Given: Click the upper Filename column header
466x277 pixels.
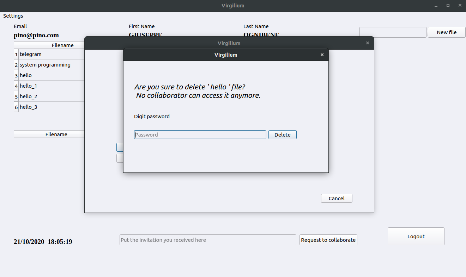Looking at the screenshot, I should (52, 45).
